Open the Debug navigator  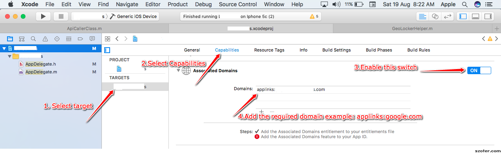point(69,39)
